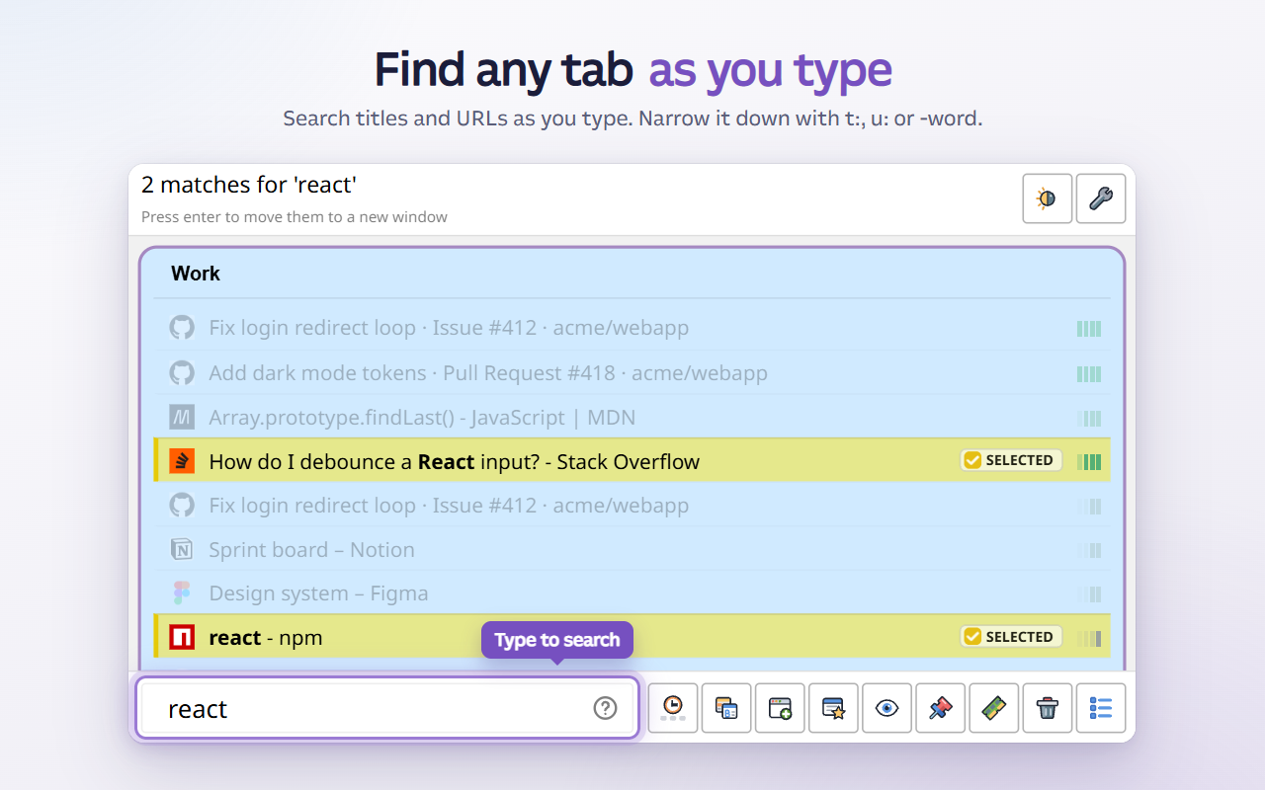1265x790 pixels.
Task: Click the green memory chip icon
Action: tap(993, 708)
